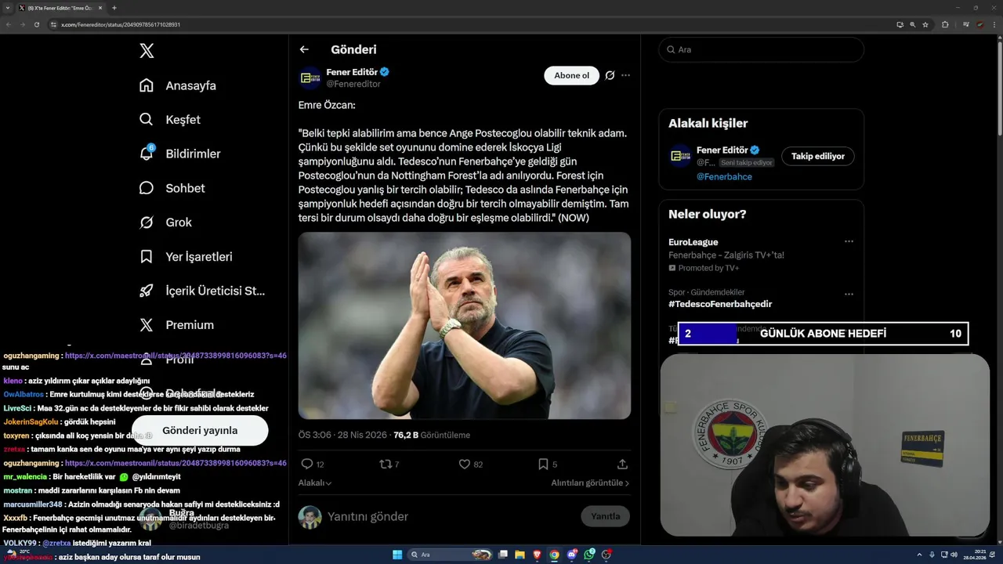Open Anasayfa (home) in the sidebar
The height and width of the screenshot is (564, 1003).
pos(178,85)
